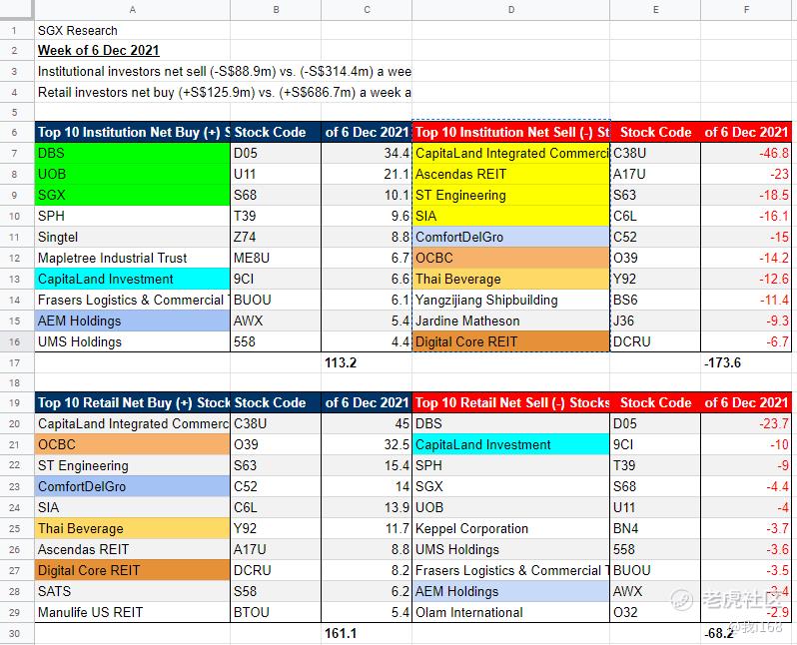Viewport: 797px width, 645px height.
Task: Select orange OCBC cell in row 21
Action: point(132,444)
